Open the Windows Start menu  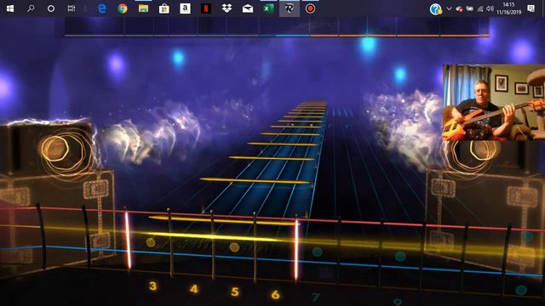click(x=10, y=8)
